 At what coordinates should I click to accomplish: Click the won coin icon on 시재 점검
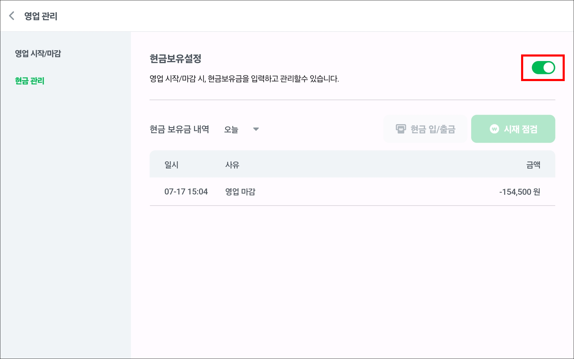[x=494, y=129]
